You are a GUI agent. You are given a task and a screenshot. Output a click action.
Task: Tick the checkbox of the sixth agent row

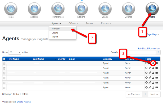coord(4,88)
